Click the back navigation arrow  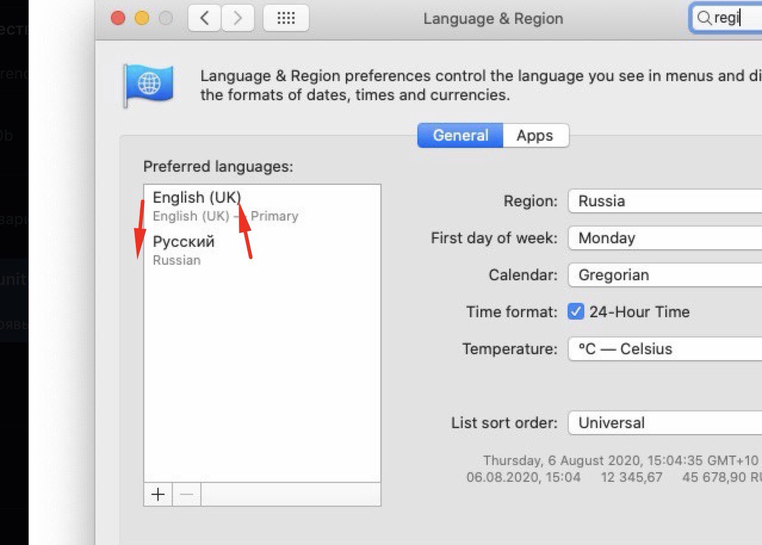[x=205, y=18]
